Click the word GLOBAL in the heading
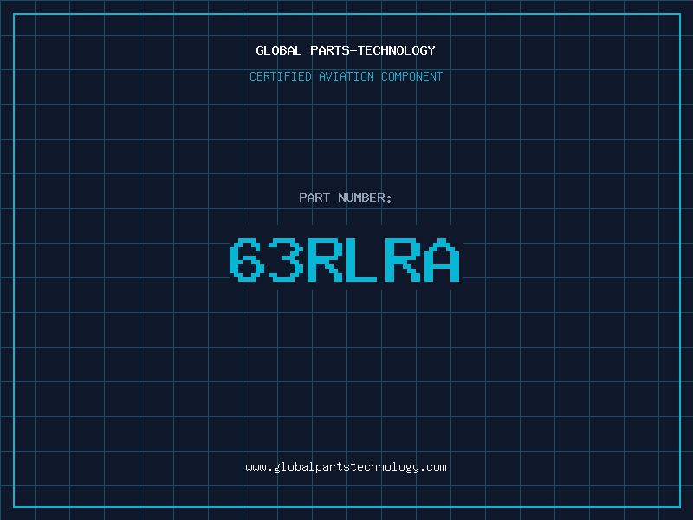 pos(279,50)
